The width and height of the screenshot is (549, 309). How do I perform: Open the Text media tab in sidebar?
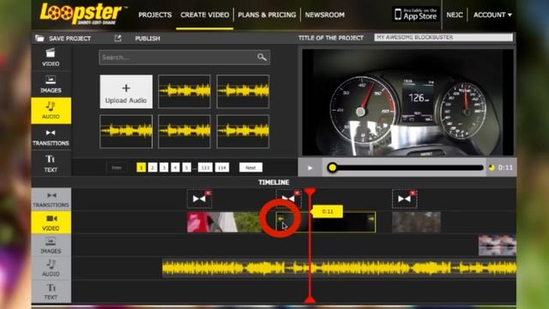(x=51, y=163)
